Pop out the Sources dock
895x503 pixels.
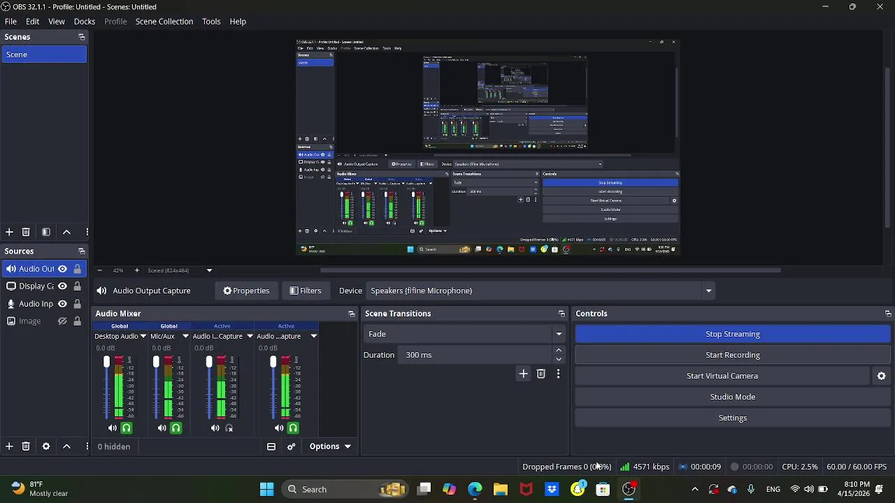pos(81,251)
